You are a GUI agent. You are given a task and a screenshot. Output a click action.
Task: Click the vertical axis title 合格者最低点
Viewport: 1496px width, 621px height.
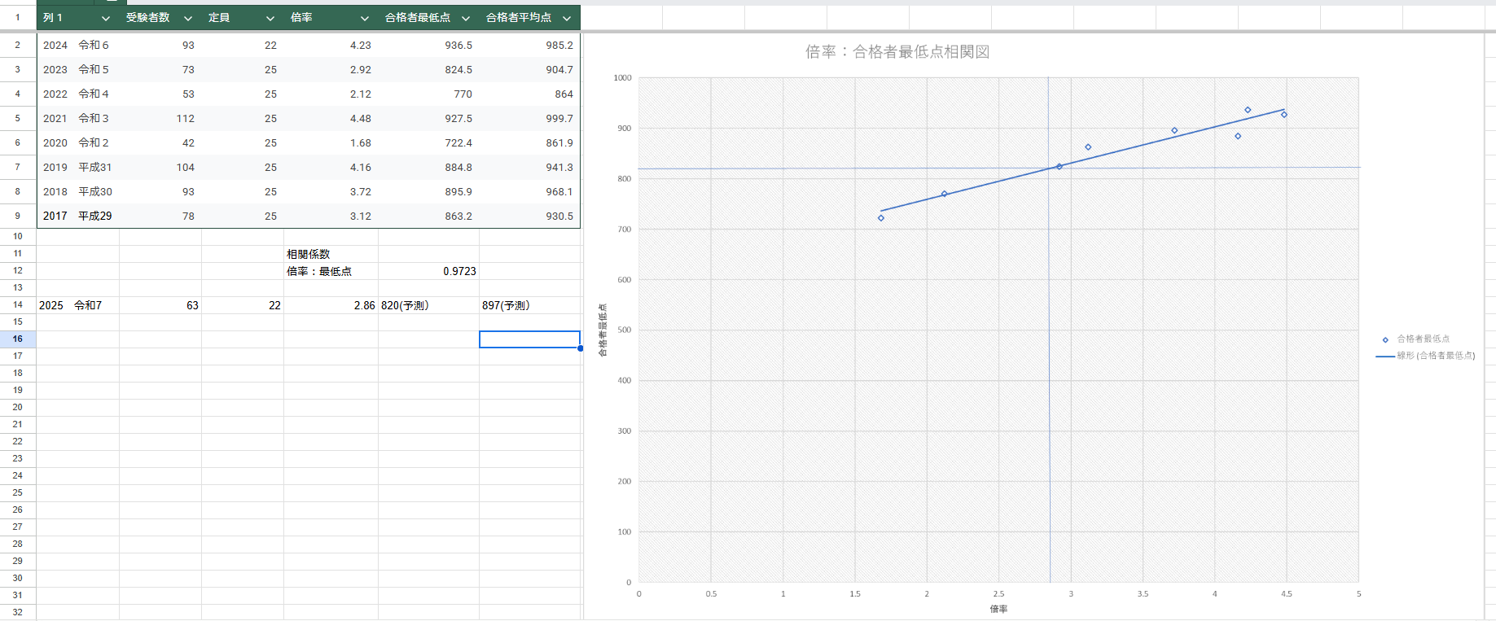603,330
